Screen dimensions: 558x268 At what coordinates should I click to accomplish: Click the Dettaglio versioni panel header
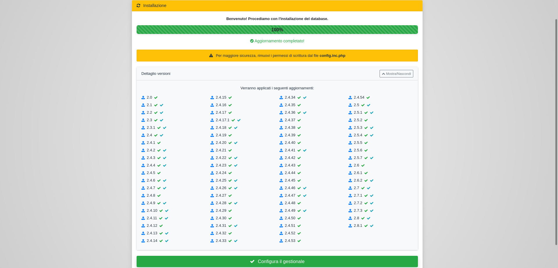156,74
